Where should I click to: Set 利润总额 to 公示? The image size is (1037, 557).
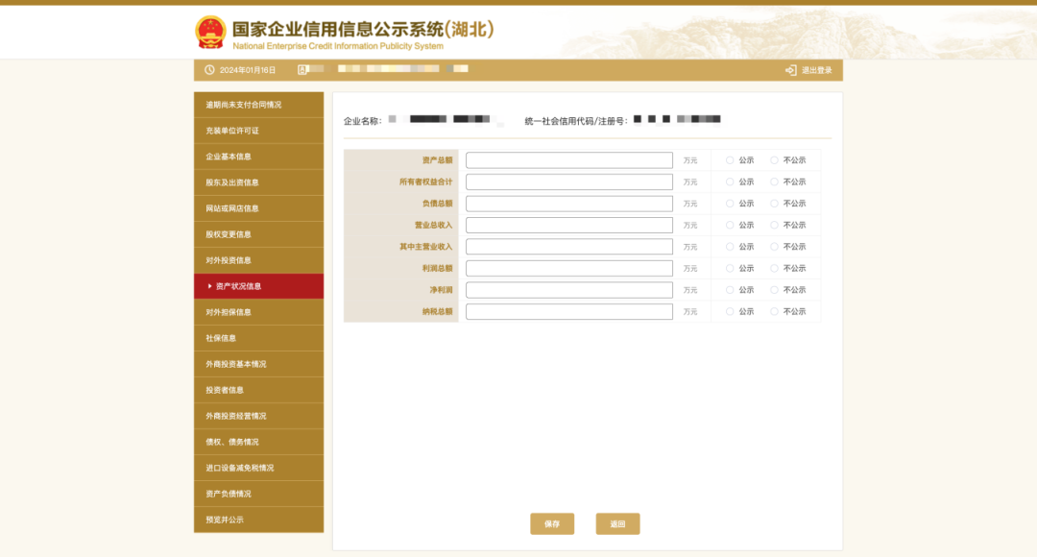click(x=730, y=268)
